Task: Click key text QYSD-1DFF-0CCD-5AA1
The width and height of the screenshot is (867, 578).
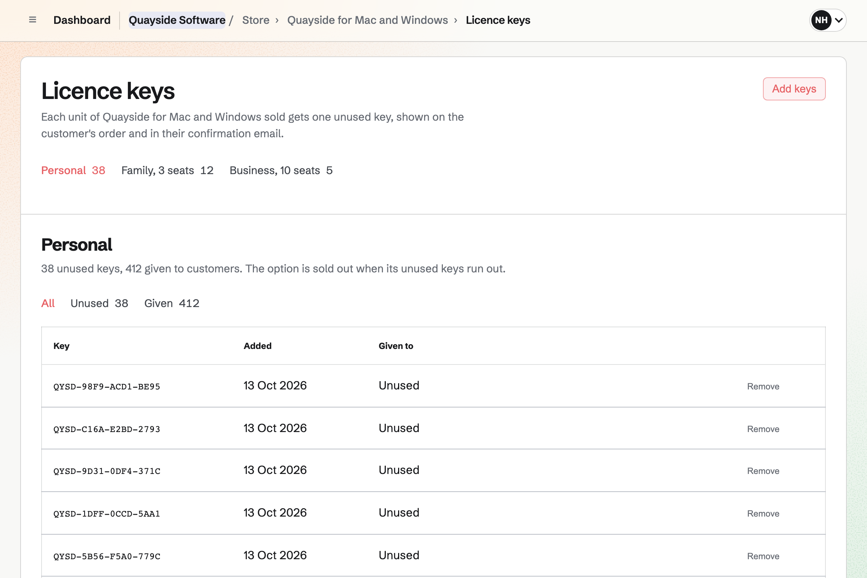Action: 107,514
